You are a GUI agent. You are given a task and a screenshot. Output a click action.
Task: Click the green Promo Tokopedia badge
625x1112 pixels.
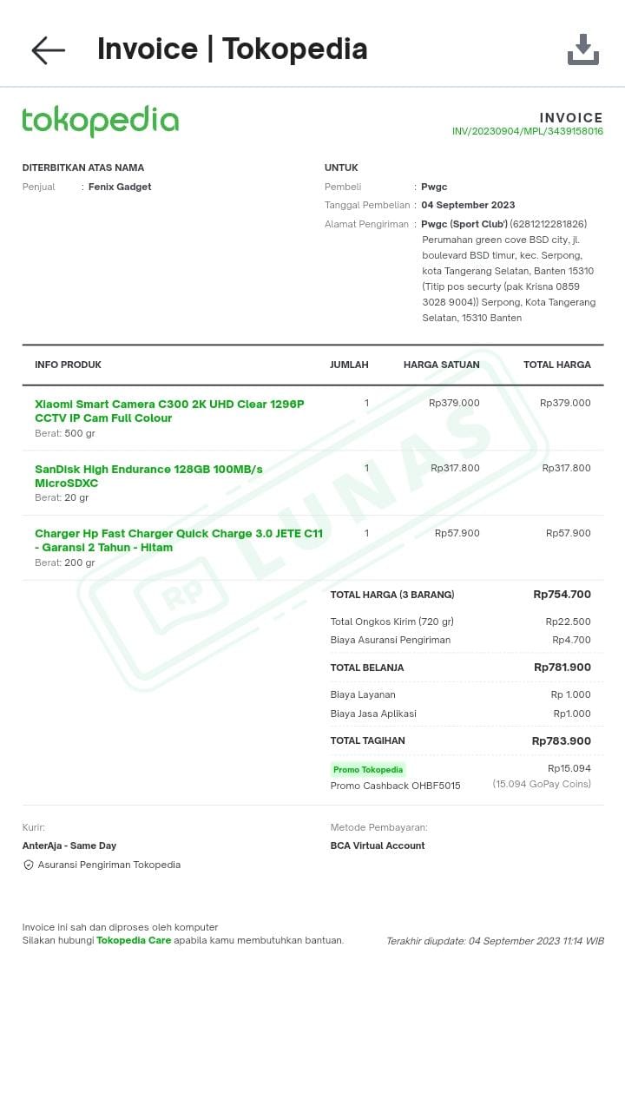[x=368, y=770]
